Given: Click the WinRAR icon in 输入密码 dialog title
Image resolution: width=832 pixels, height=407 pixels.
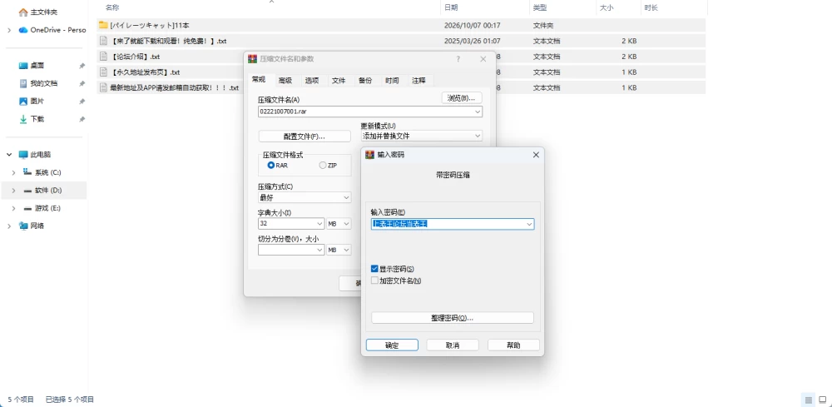Looking at the screenshot, I should point(370,155).
